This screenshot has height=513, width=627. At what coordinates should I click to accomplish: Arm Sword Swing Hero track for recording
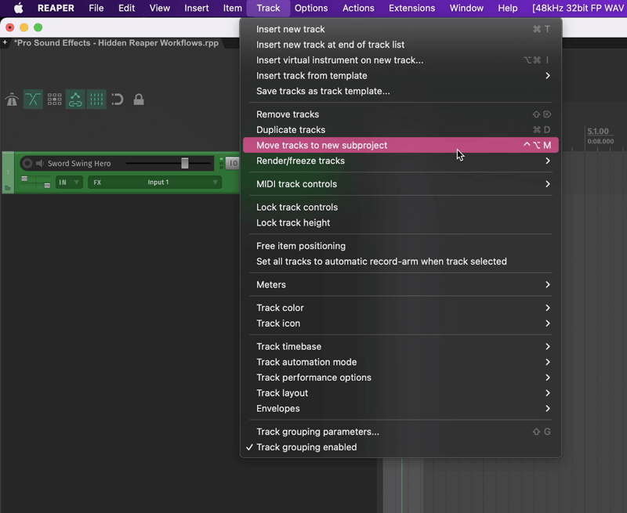(27, 163)
